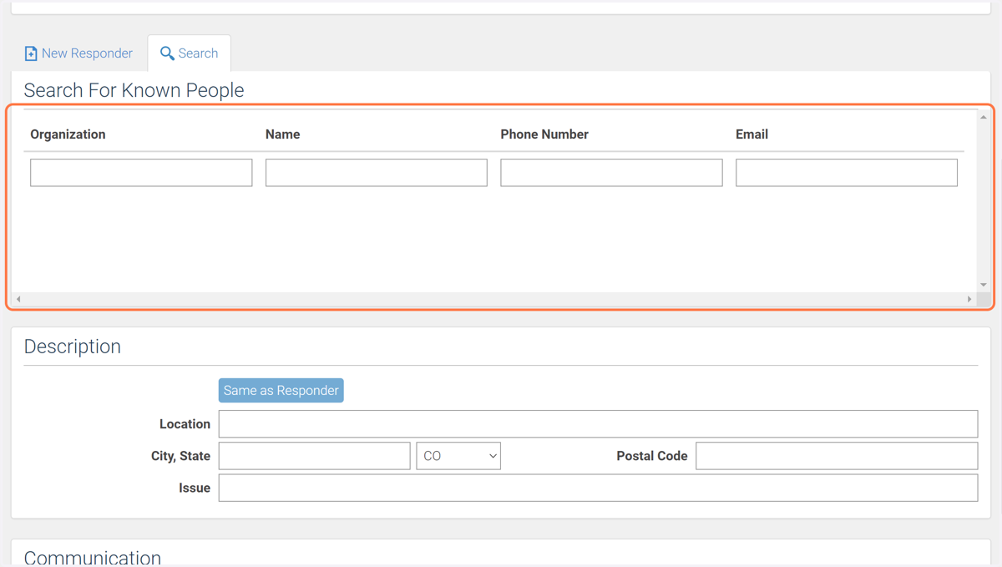The image size is (1002, 567).
Task: Click the search grid scroll-left arrow
Action: pyautogui.click(x=18, y=299)
